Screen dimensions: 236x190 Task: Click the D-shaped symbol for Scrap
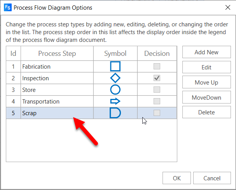pyautogui.click(x=115, y=113)
